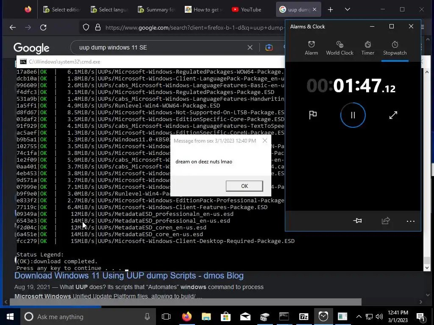Open the Windows Start menu

click(x=10, y=317)
